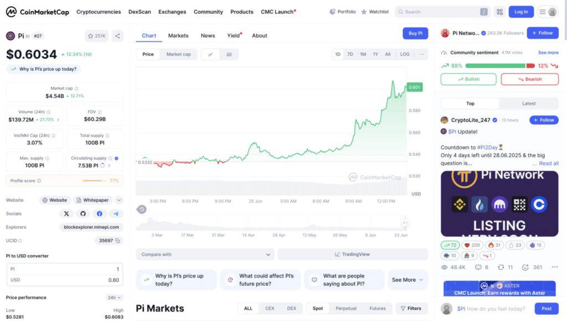
Task: Click the Buy PI button
Action: pyautogui.click(x=415, y=33)
